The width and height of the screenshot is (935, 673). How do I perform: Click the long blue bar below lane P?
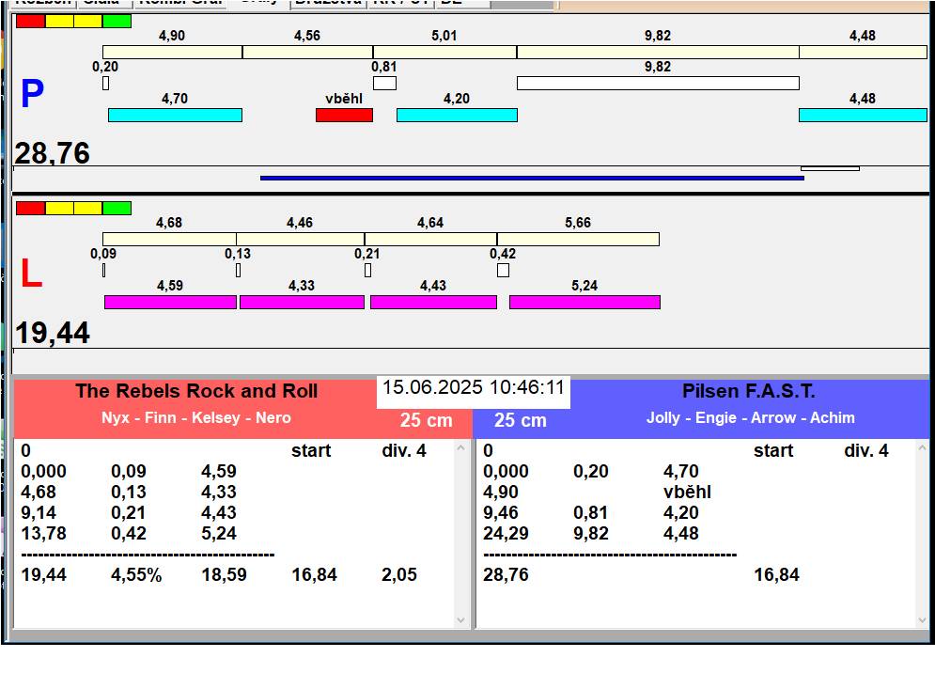[532, 177]
